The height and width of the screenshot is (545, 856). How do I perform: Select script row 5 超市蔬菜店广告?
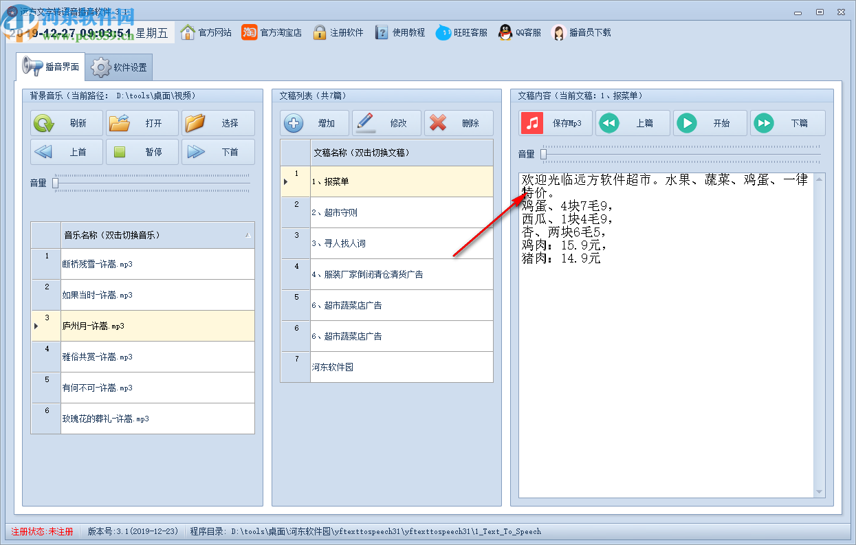point(402,305)
